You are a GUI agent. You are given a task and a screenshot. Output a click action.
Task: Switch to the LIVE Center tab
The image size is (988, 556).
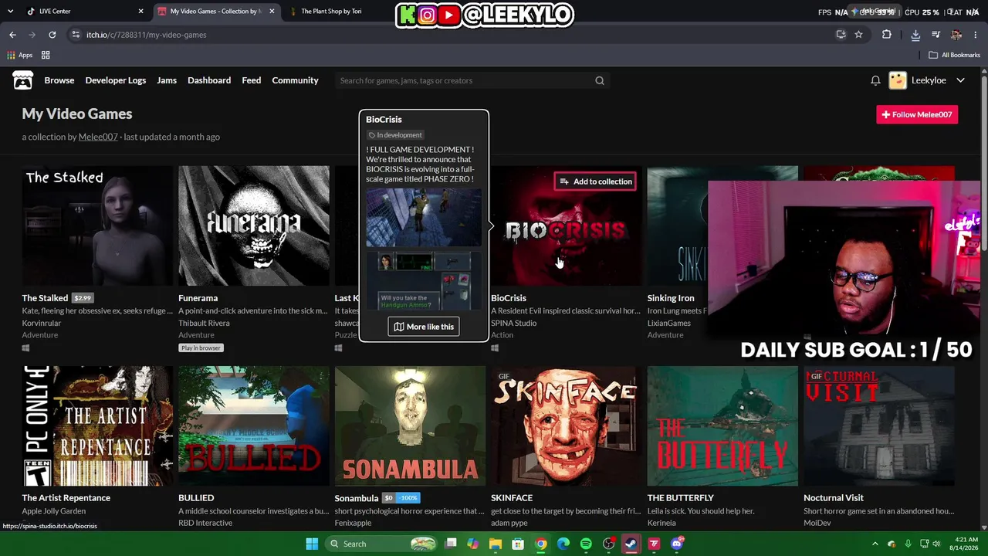[86, 12]
